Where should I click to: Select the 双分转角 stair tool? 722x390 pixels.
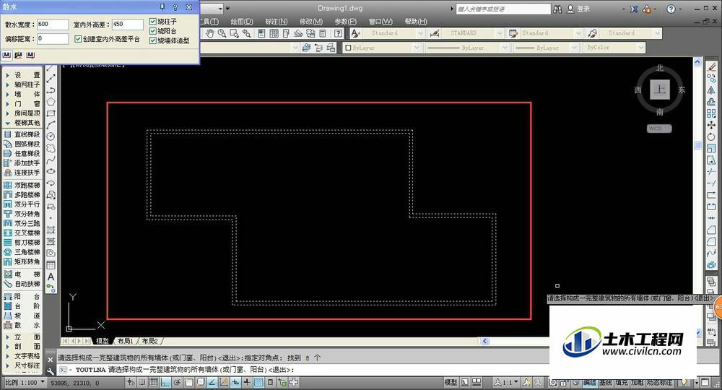[22, 214]
